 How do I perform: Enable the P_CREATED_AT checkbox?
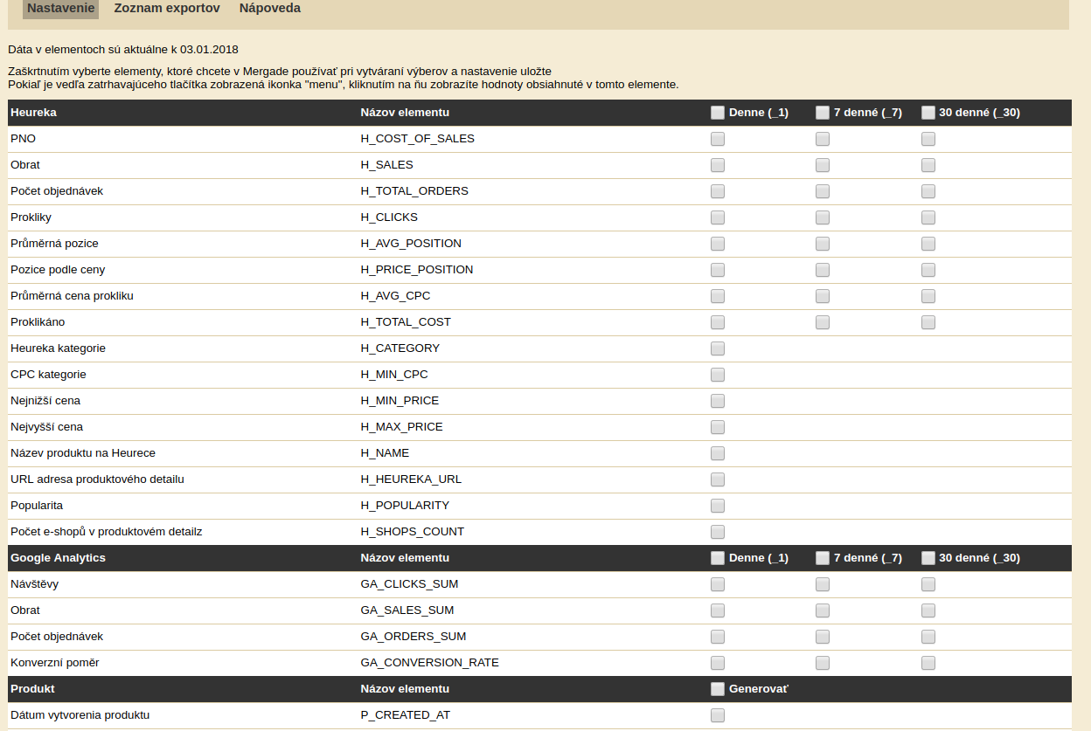pos(718,715)
